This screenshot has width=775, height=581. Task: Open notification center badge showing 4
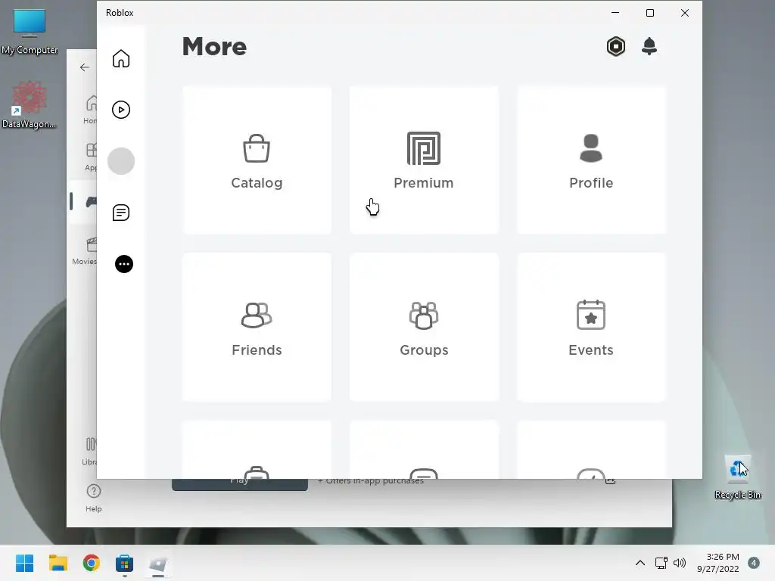coord(754,563)
